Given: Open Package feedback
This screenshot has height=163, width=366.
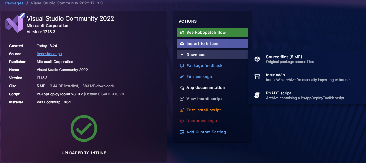Looking at the screenshot, I should pyautogui.click(x=204, y=66).
